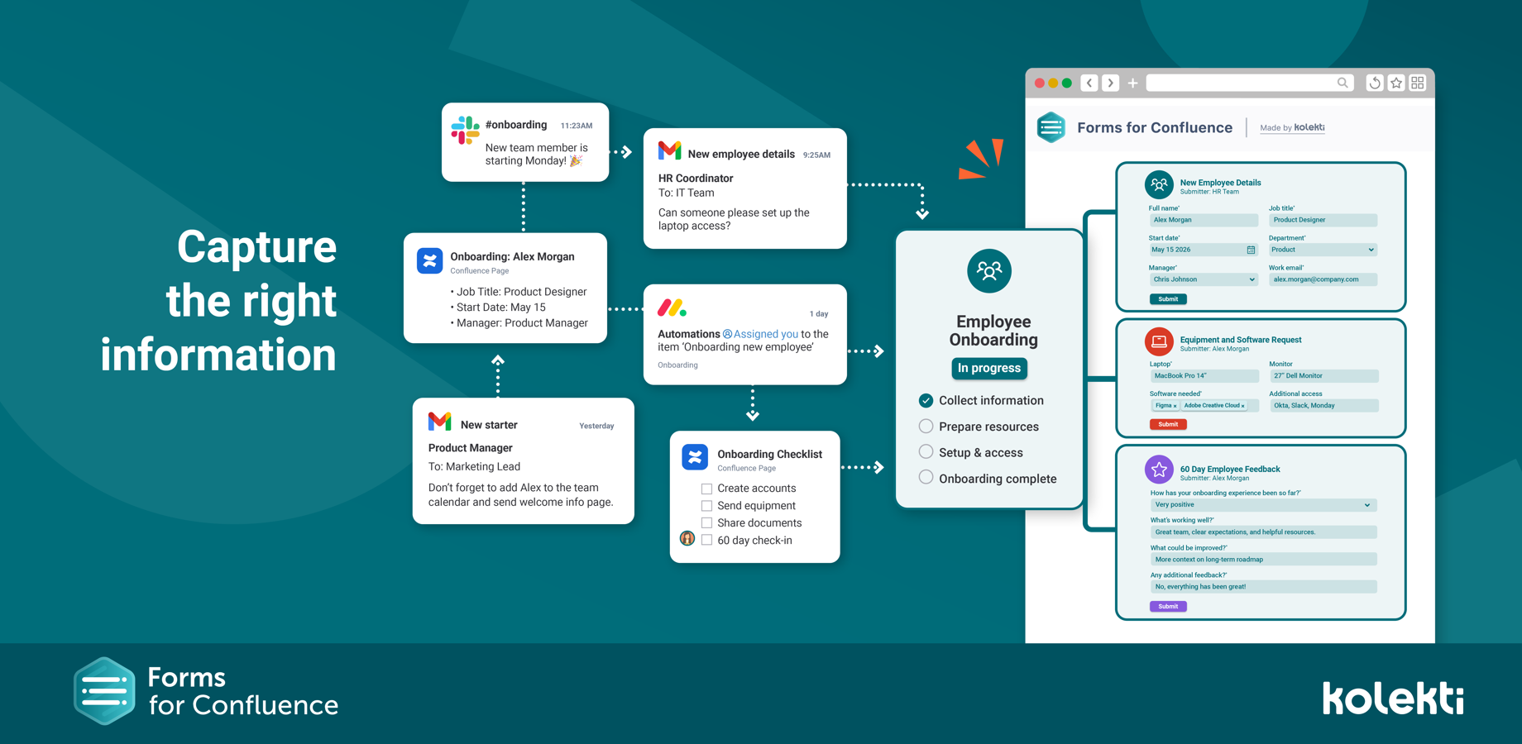Click the Laptop field MacBook Pro 14"
The width and height of the screenshot is (1522, 744).
pyautogui.click(x=1204, y=376)
